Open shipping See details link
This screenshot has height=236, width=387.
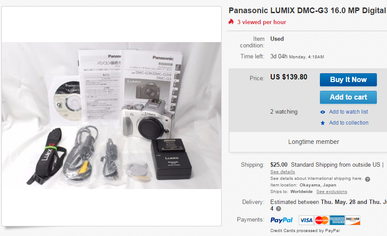283,172
